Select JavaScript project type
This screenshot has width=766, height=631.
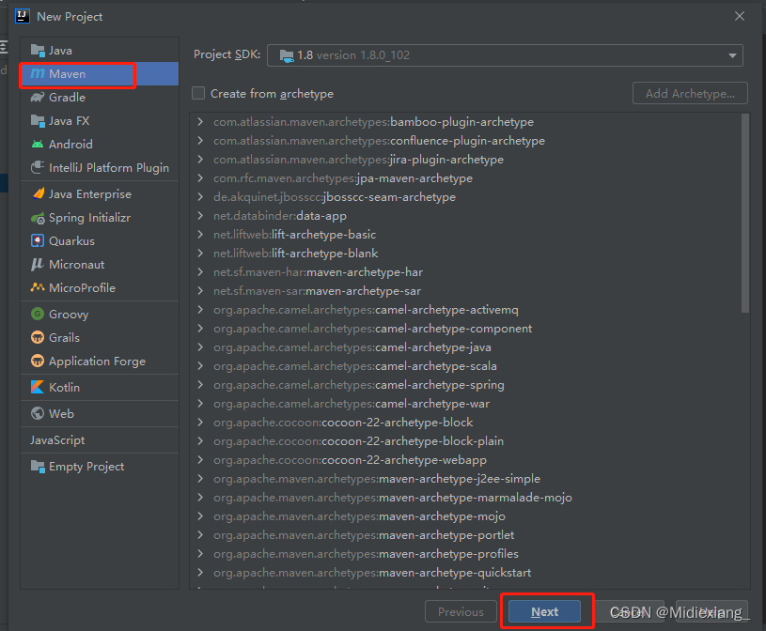[57, 439]
